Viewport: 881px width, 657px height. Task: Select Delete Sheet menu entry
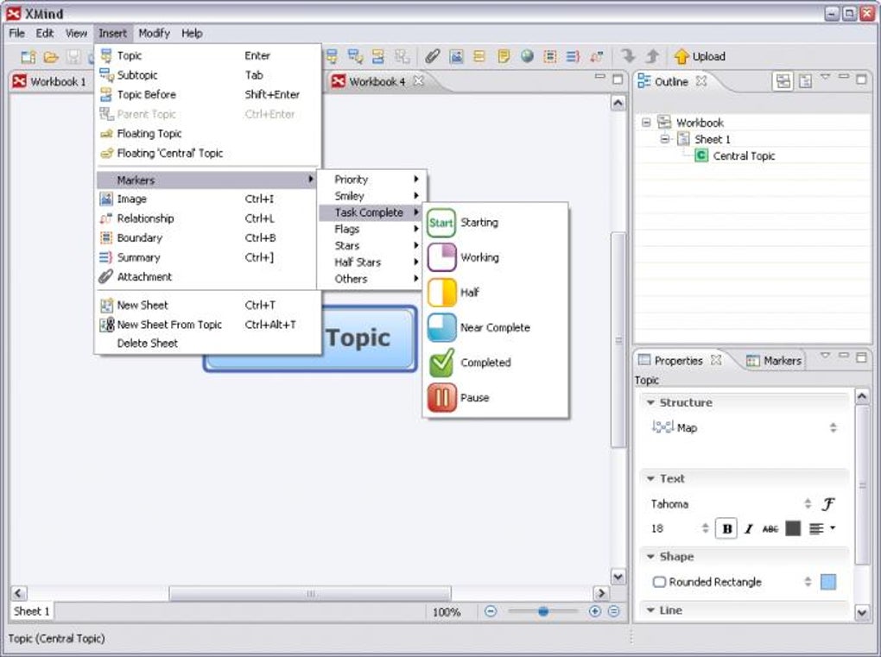[207, 343]
